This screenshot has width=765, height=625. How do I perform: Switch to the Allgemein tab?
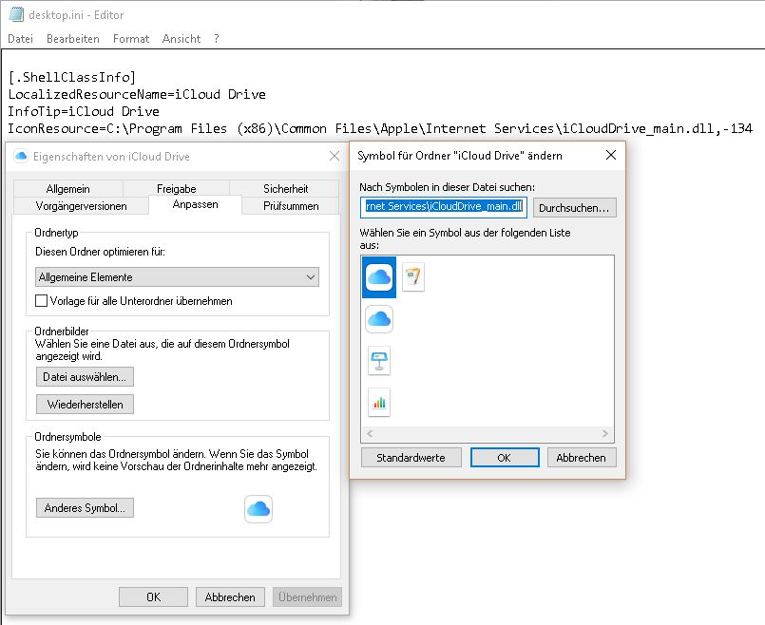click(67, 189)
